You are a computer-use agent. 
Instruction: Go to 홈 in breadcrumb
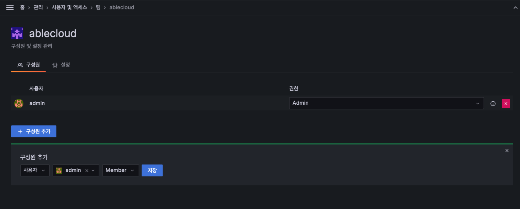tap(22, 7)
